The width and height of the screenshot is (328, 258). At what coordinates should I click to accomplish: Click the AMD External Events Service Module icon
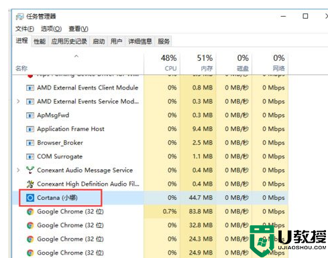tap(30, 102)
